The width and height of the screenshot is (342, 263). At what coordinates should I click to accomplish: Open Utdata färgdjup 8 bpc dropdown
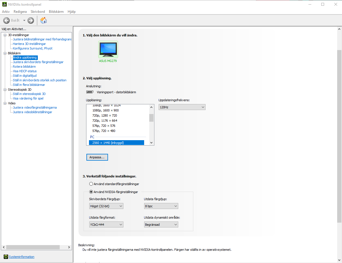point(161,206)
